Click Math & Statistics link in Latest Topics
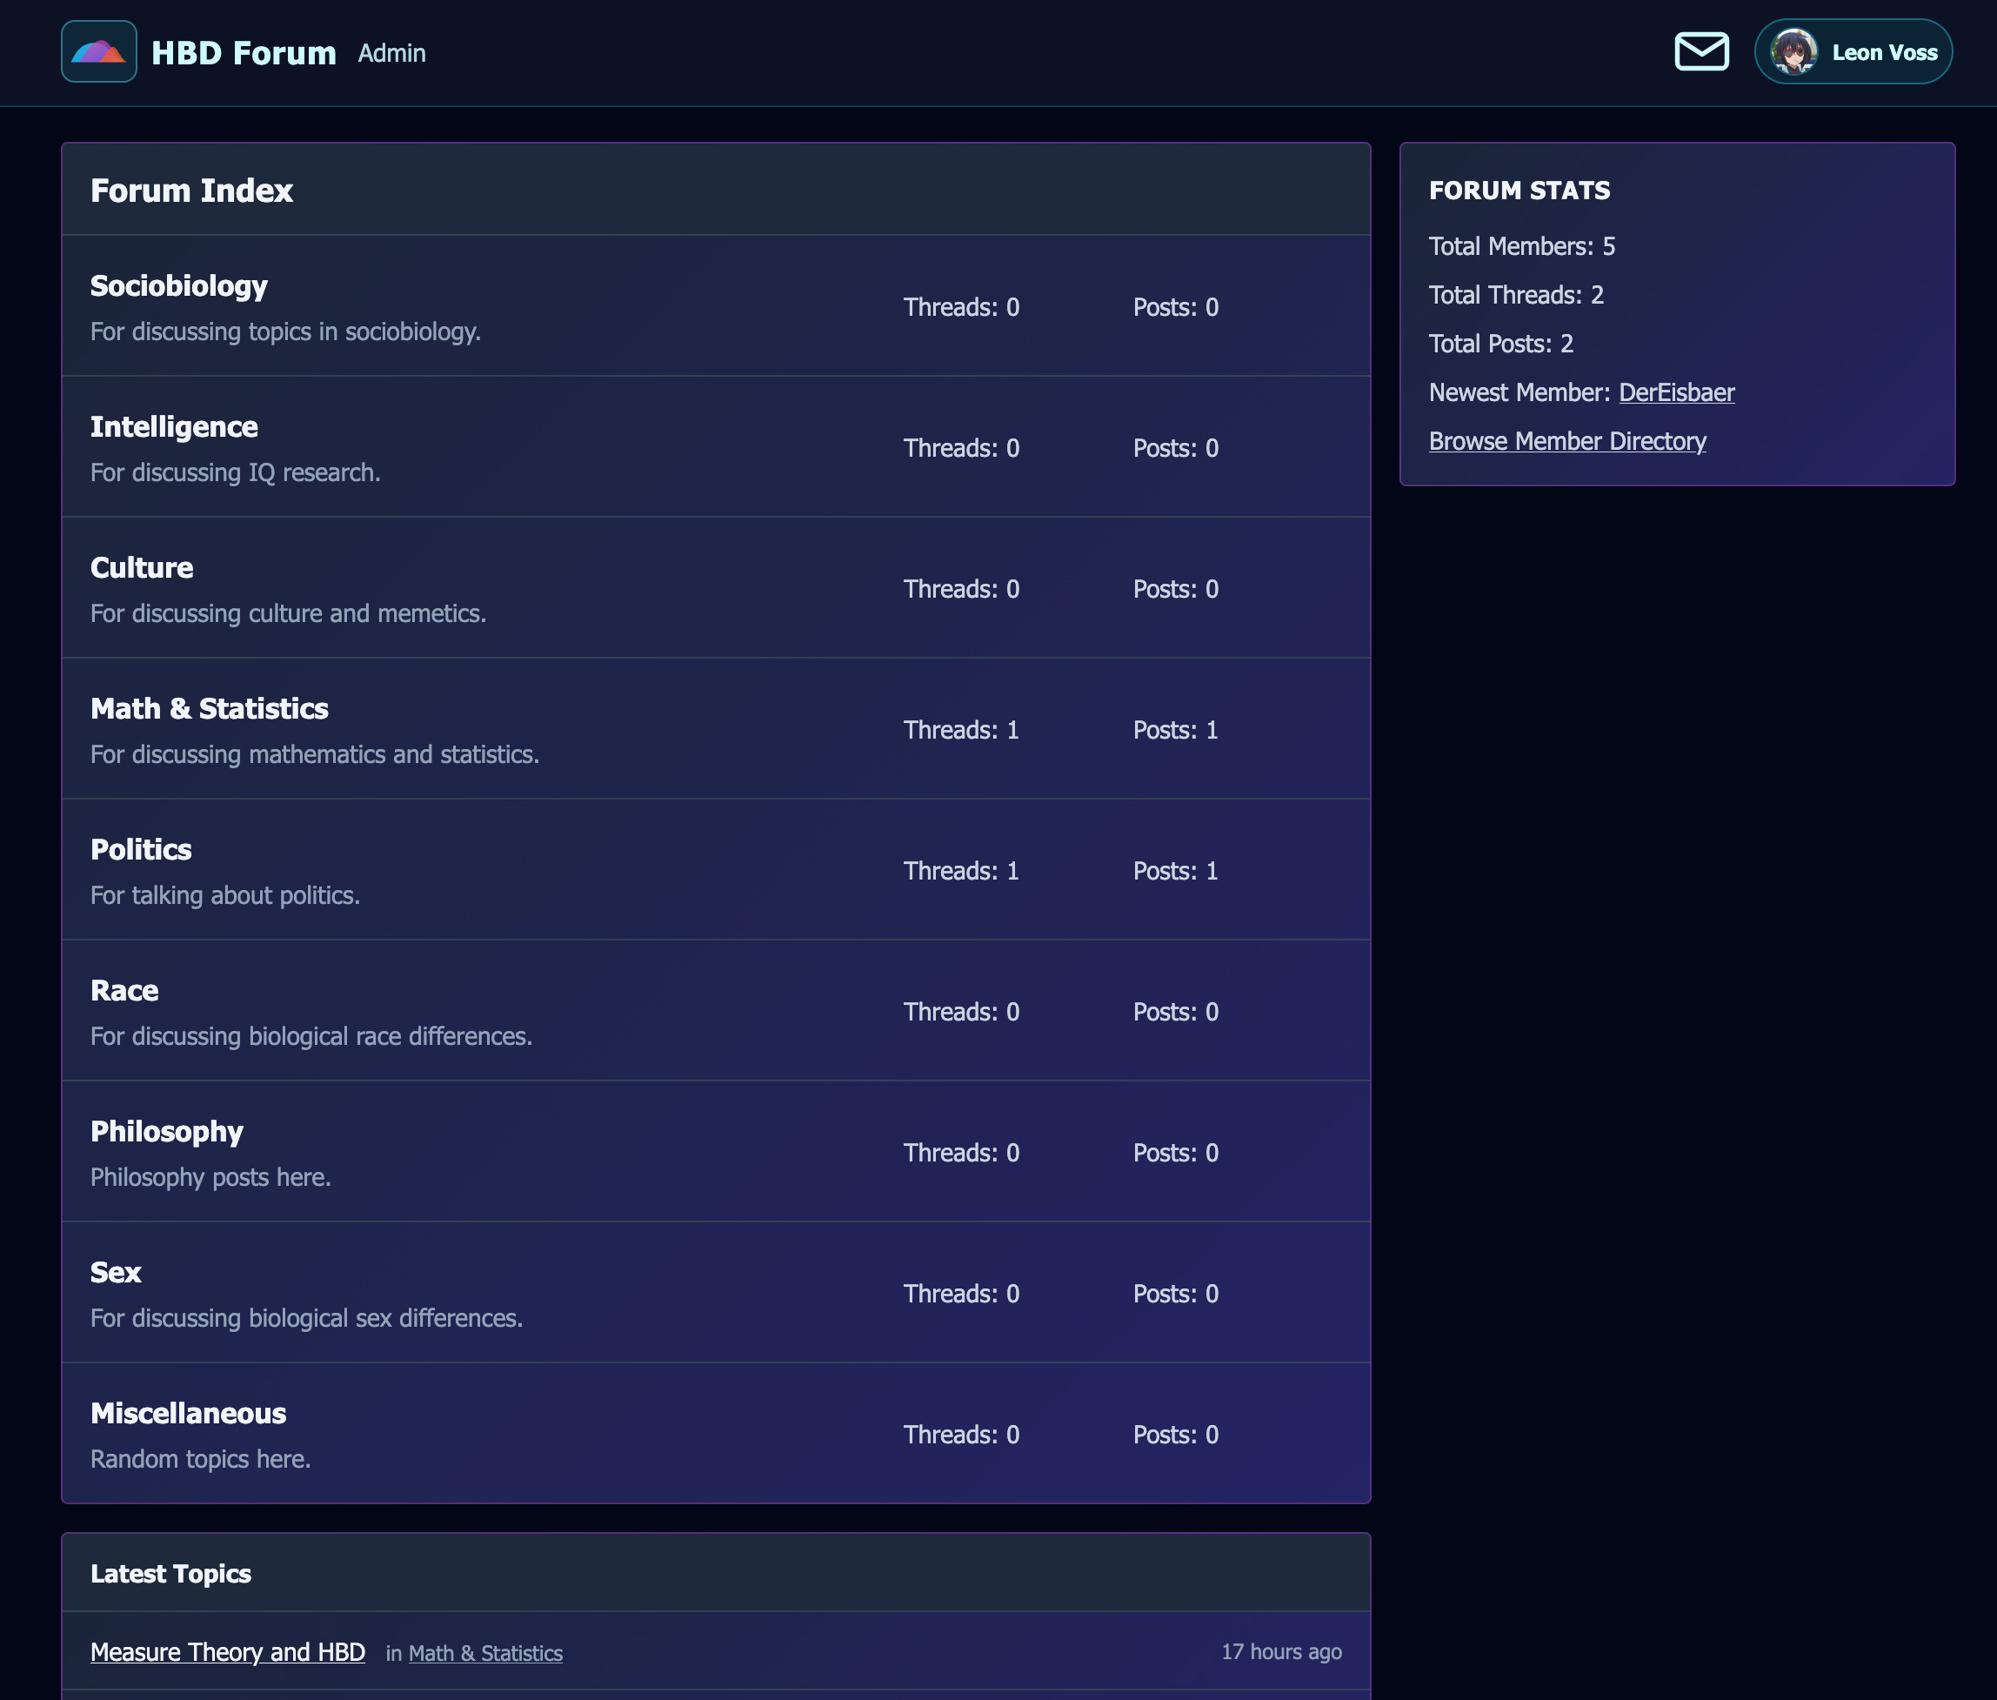 (x=485, y=1653)
